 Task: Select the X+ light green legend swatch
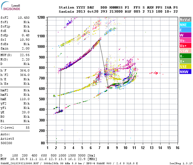(x=185, y=61)
